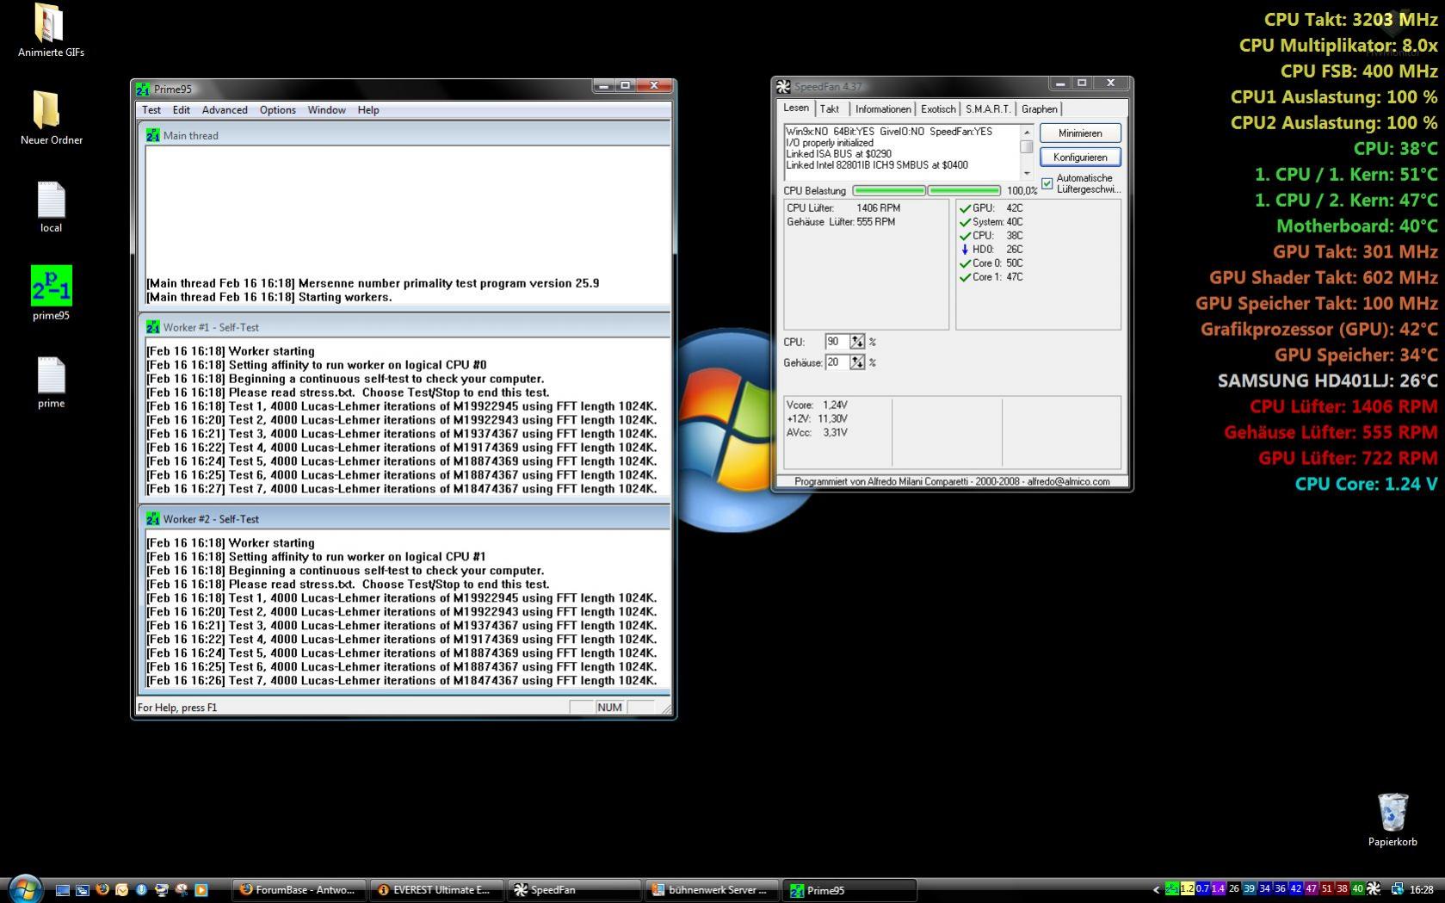Click the CPU fan percent input field
The width and height of the screenshot is (1445, 903).
pyautogui.click(x=837, y=342)
